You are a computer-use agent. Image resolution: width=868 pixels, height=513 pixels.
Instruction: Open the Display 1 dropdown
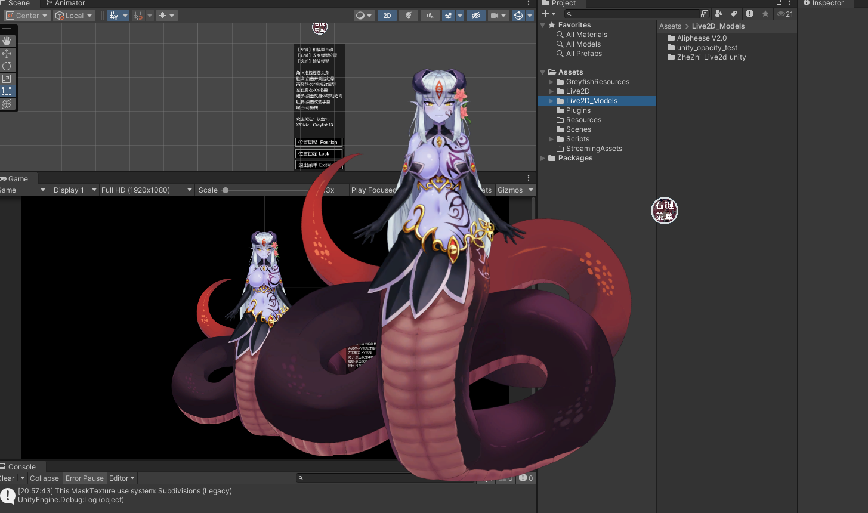tap(74, 190)
